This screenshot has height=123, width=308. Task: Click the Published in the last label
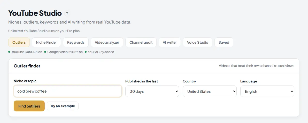[142, 81]
